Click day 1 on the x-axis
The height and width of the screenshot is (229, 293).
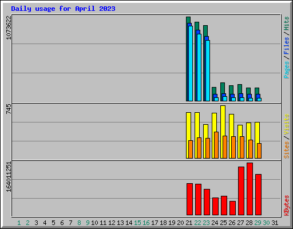pyautogui.click(x=19, y=223)
